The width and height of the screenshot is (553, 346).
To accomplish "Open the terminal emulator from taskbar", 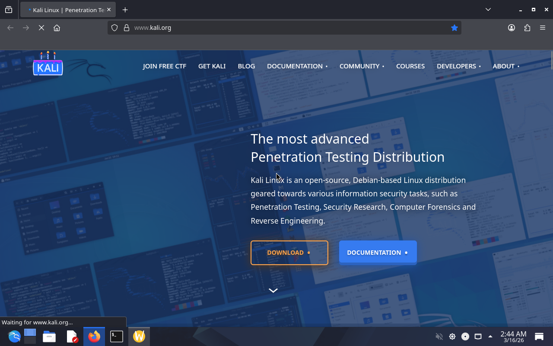I will (x=117, y=336).
